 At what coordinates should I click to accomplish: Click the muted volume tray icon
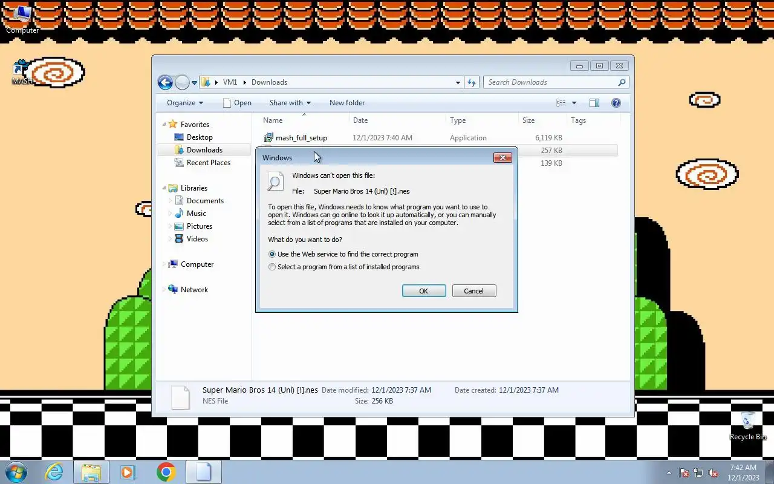click(713, 473)
